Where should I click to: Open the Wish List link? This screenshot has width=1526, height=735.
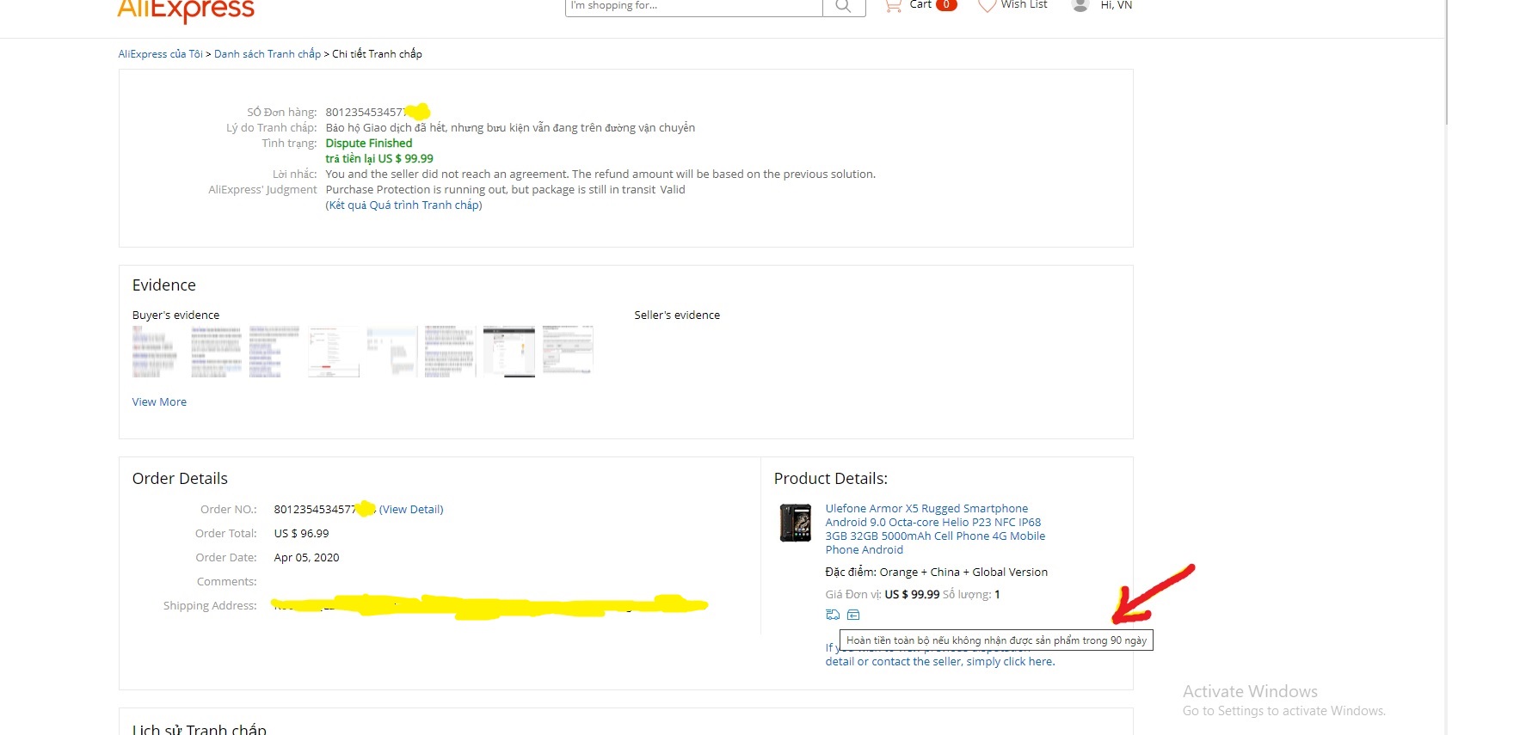(1024, 5)
